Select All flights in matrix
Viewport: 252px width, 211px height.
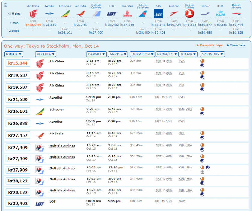click(14, 14)
